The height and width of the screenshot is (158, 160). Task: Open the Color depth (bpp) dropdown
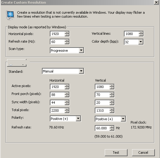click(141, 42)
